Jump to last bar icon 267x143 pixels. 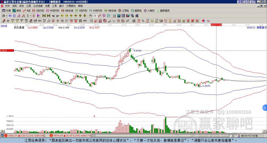(x=48, y=16)
